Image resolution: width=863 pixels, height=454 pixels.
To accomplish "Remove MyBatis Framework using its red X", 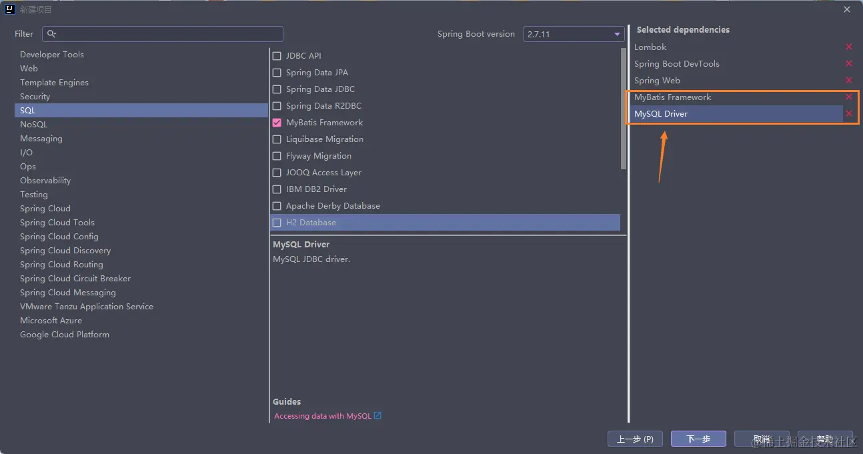I will [x=849, y=97].
